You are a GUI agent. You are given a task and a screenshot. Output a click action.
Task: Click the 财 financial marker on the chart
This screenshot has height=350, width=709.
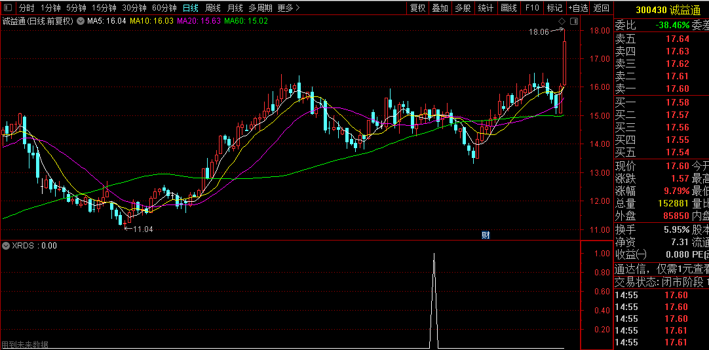(x=486, y=235)
